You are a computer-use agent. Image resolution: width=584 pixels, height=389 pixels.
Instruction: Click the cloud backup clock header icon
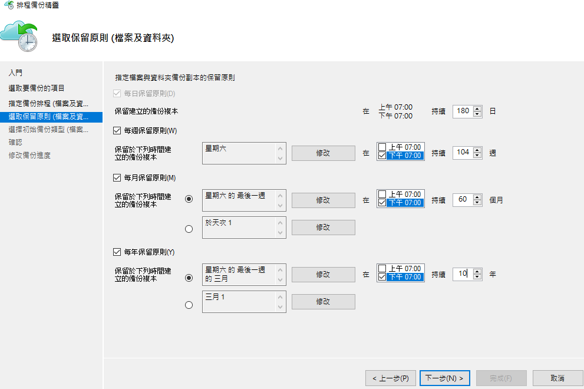[19, 37]
